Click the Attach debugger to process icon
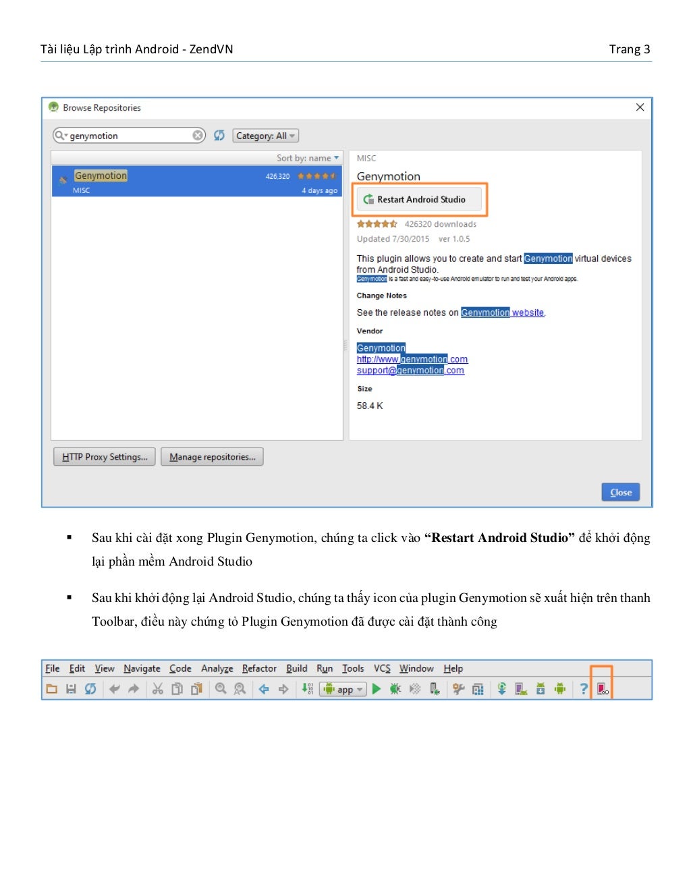691x895 pixels. [x=435, y=689]
